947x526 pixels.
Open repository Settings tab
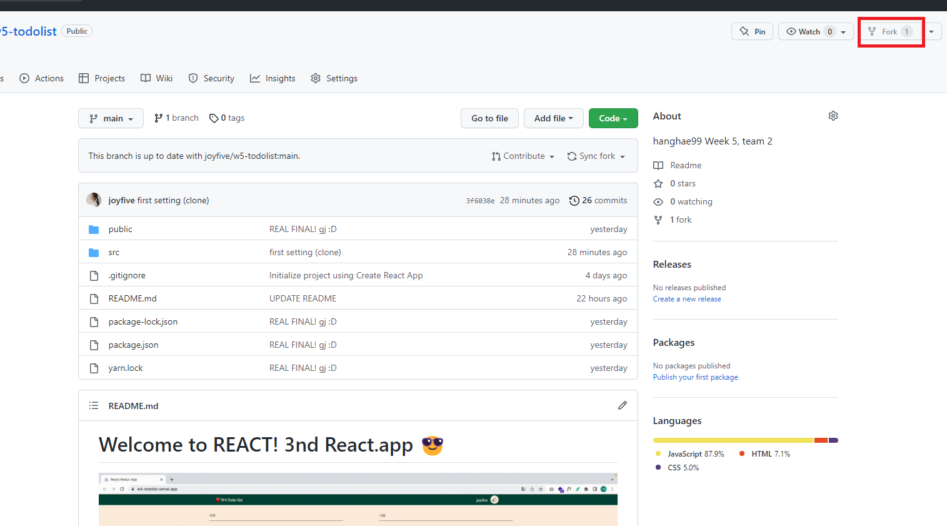[x=334, y=78]
